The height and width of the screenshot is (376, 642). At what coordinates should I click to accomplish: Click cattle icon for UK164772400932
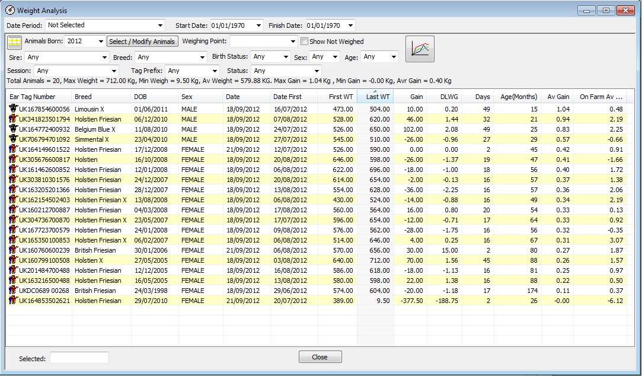(x=14, y=129)
